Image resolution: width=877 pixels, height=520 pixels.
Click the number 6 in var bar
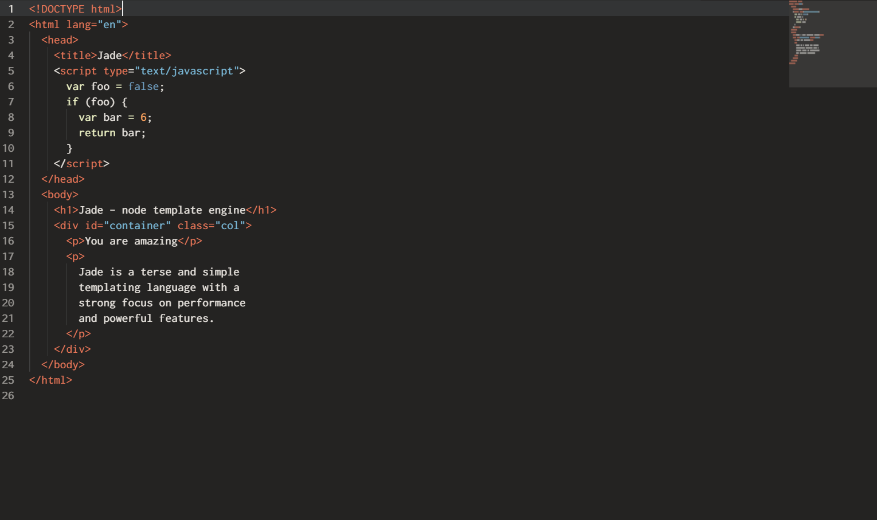pyautogui.click(x=143, y=117)
